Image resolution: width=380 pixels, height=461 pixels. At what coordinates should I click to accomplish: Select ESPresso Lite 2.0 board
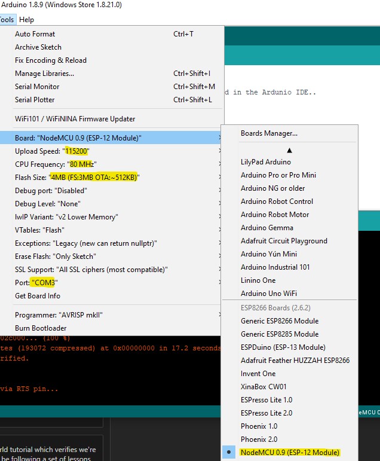(x=290, y=413)
